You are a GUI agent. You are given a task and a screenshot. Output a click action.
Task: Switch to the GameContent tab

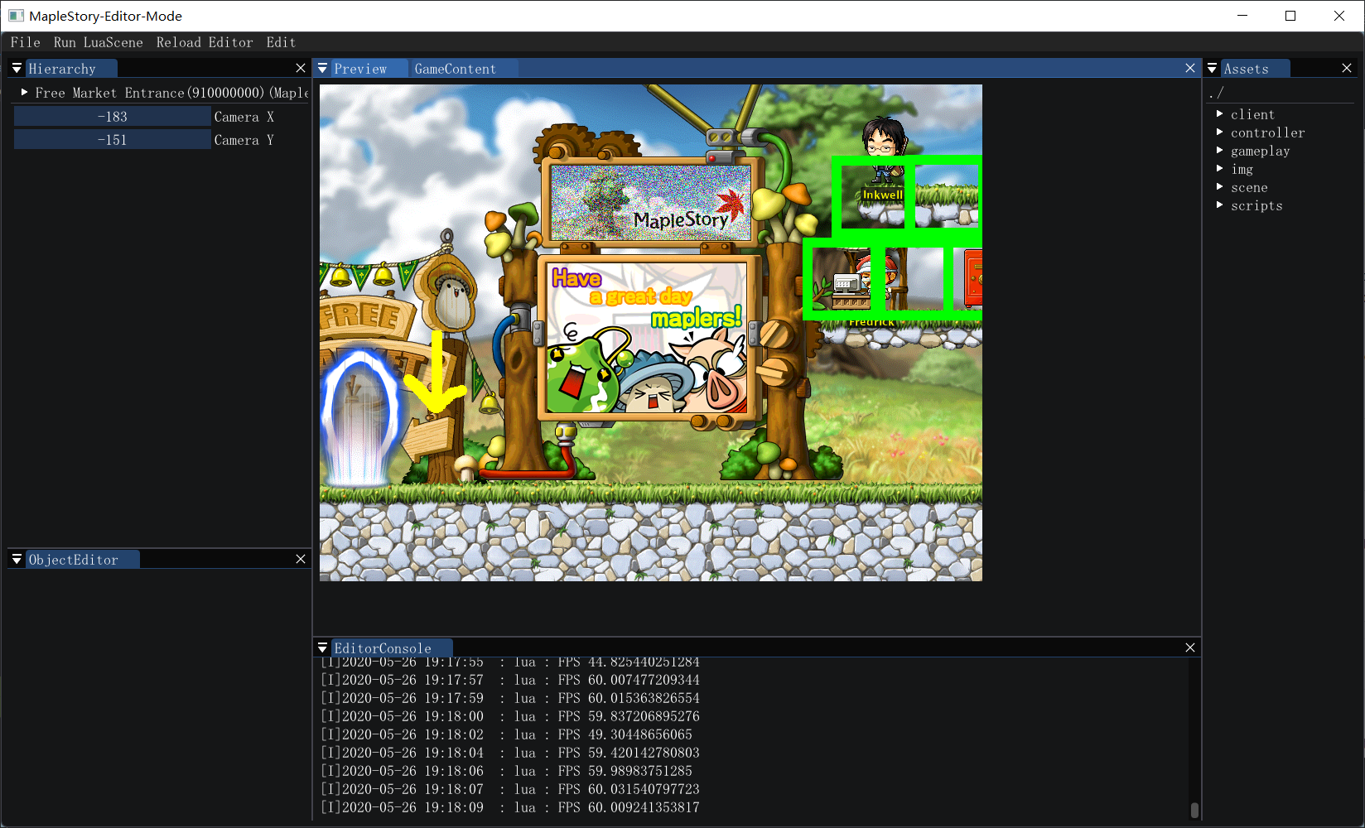tap(455, 69)
